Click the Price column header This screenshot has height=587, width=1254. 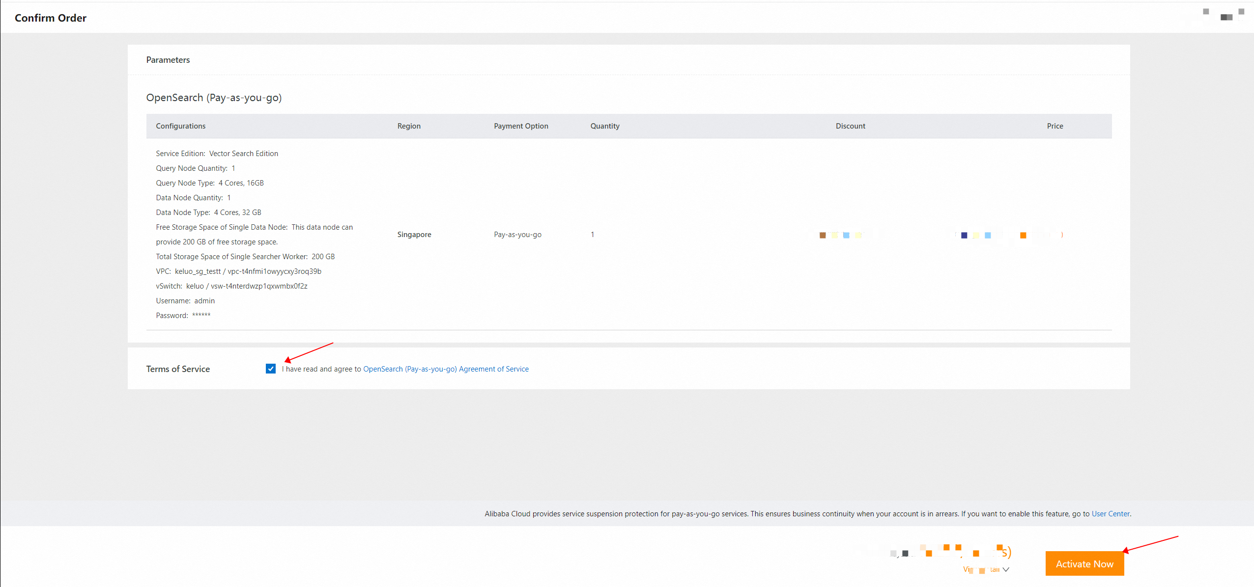click(1054, 126)
